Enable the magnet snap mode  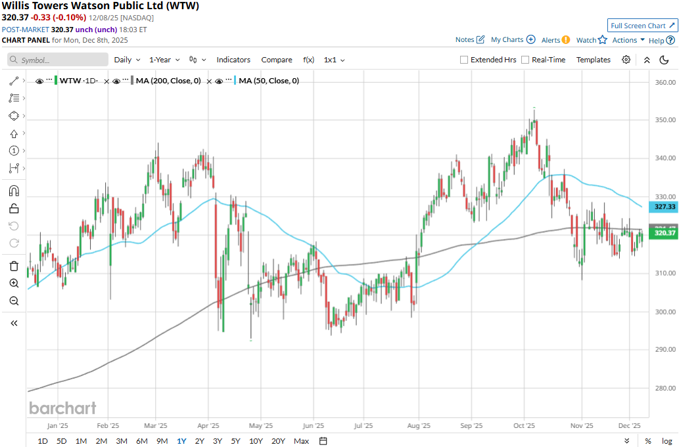(x=14, y=191)
